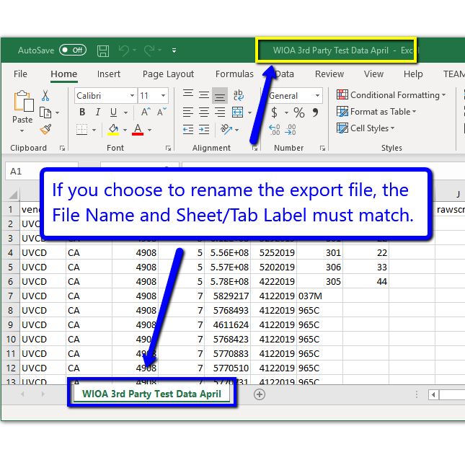
Task: Open the Help tab
Action: tap(413, 74)
